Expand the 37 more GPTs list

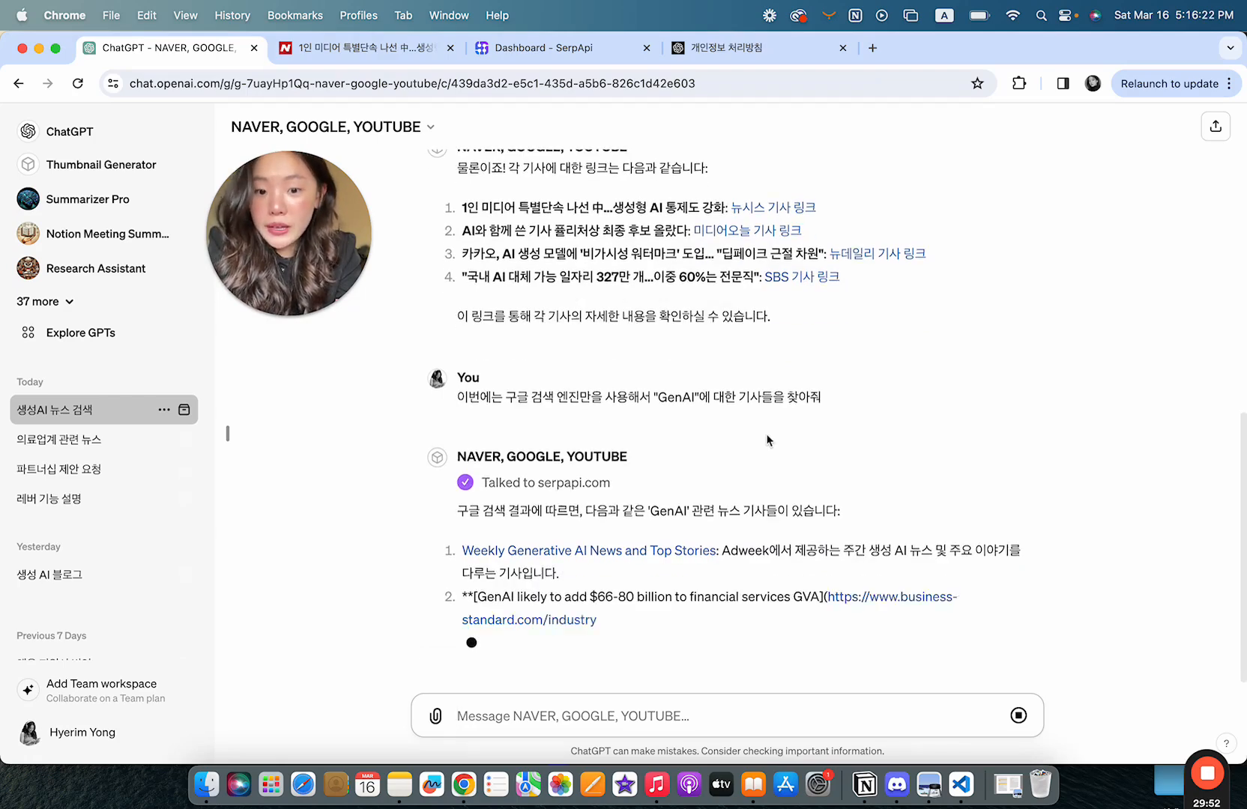point(45,301)
